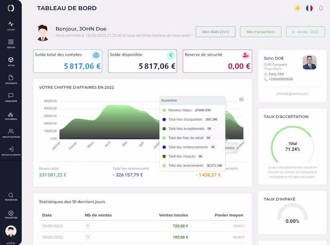Click the Retour au compte icon
This screenshot has width=330, height=245.
tap(11, 150)
